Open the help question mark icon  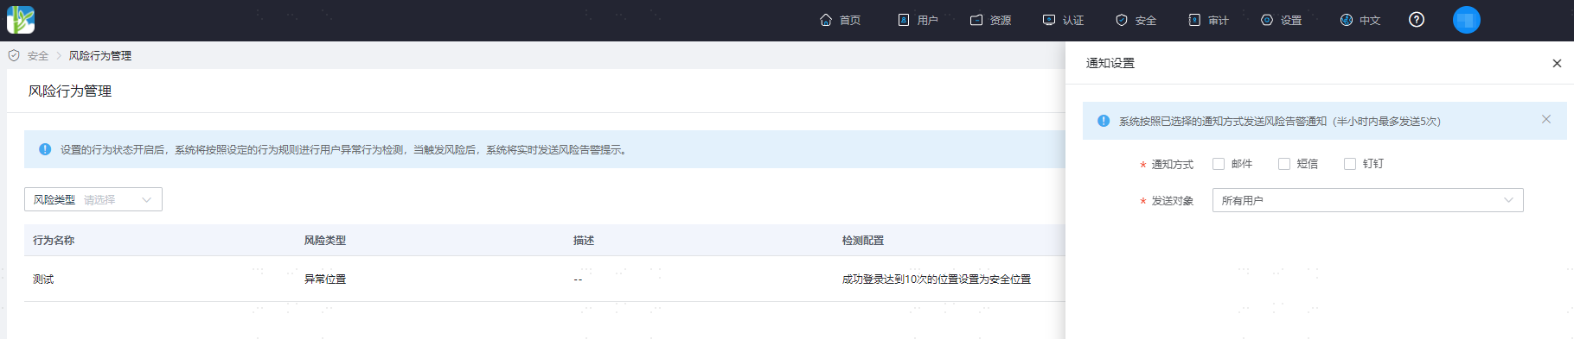click(x=1417, y=20)
